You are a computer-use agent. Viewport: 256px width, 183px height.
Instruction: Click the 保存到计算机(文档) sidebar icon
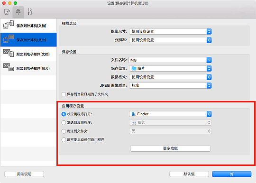(9, 24)
